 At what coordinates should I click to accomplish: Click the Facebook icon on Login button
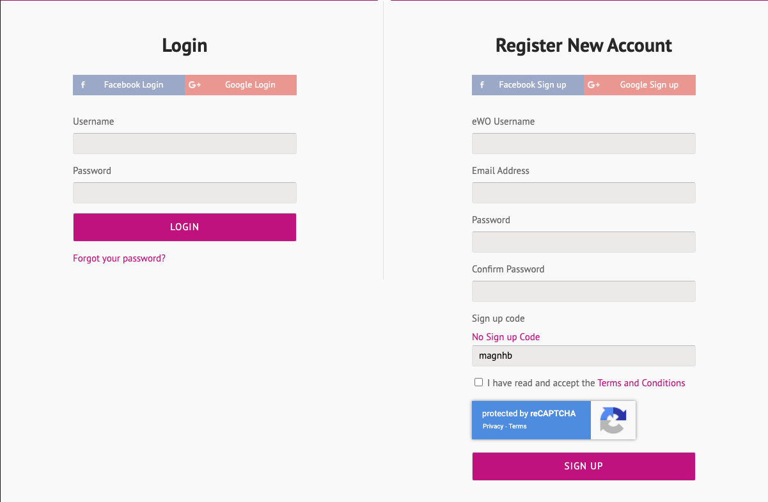click(83, 85)
